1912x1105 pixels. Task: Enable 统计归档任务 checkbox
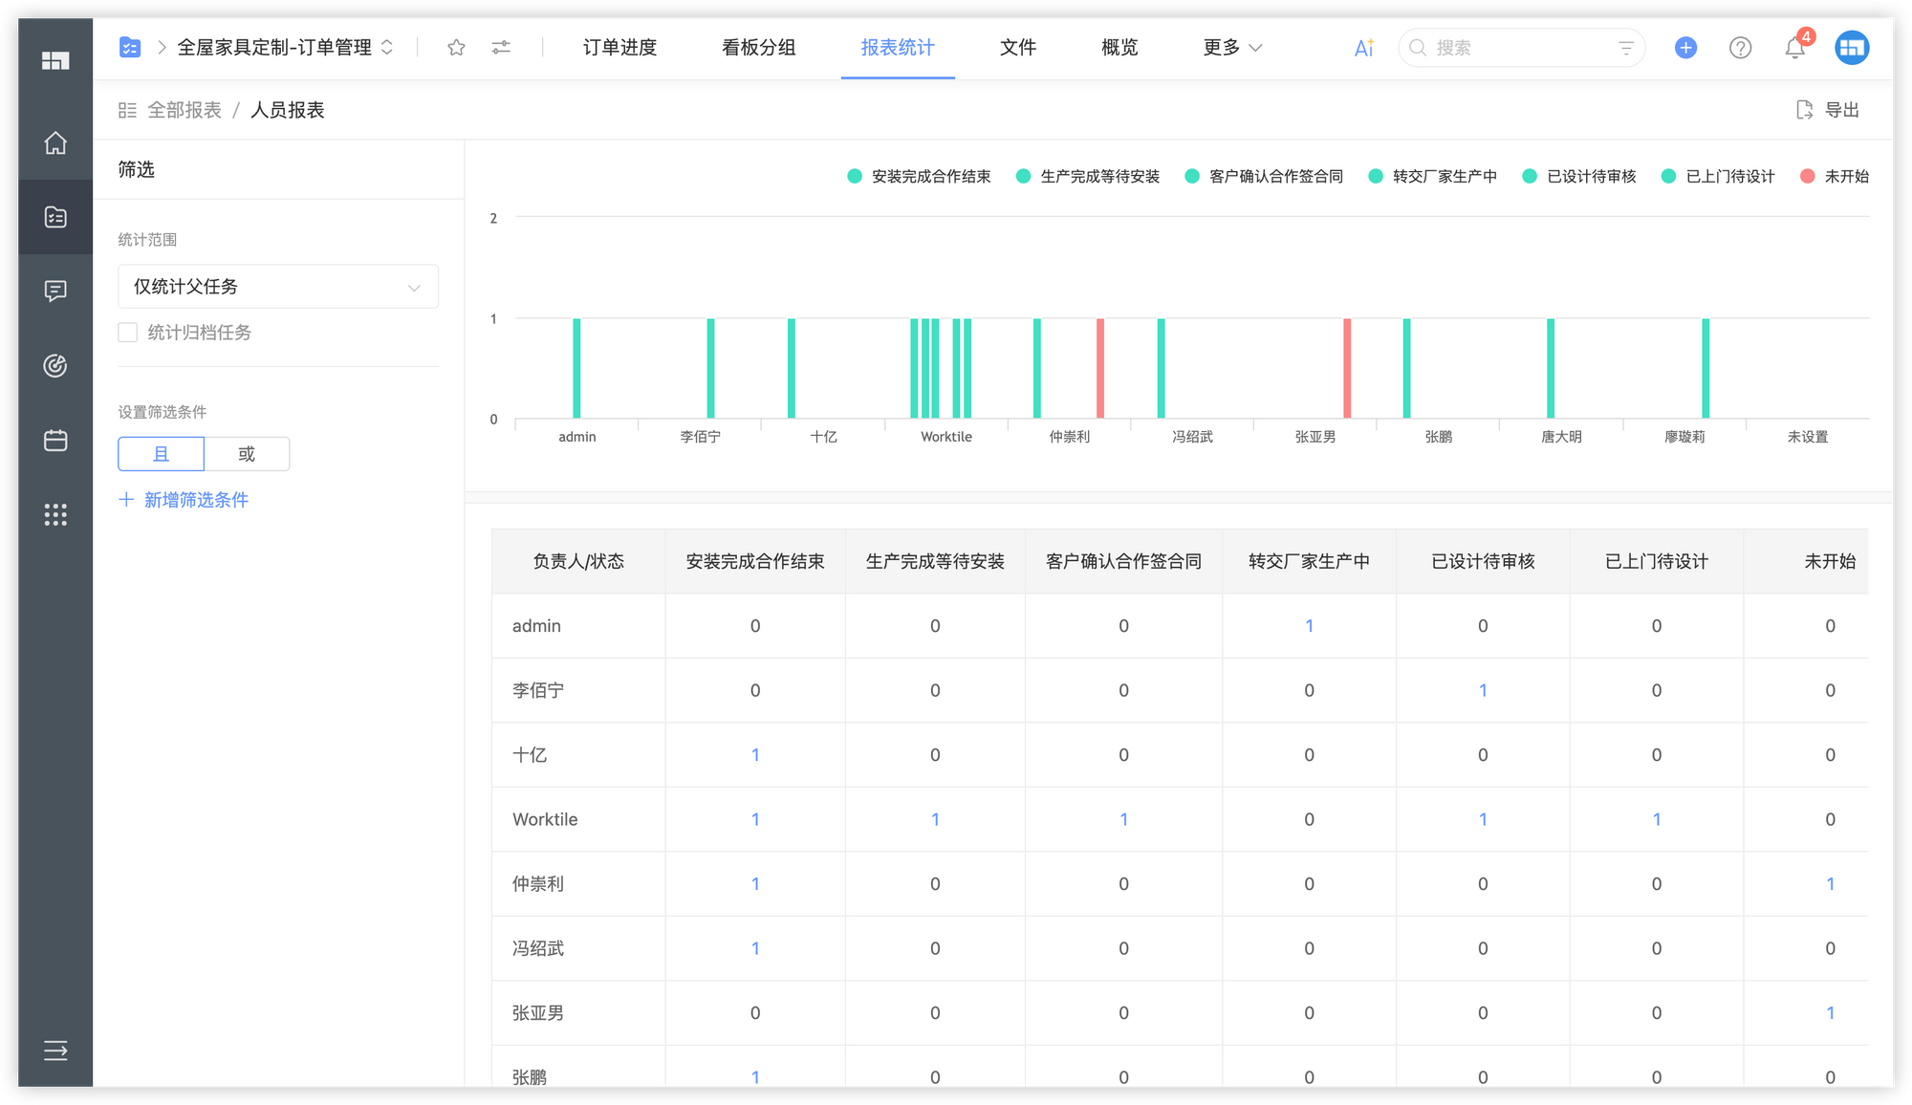click(128, 333)
